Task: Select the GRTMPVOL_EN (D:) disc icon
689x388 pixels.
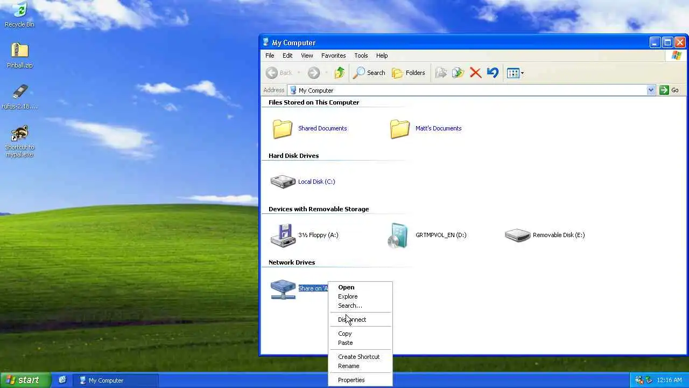Action: (x=398, y=235)
